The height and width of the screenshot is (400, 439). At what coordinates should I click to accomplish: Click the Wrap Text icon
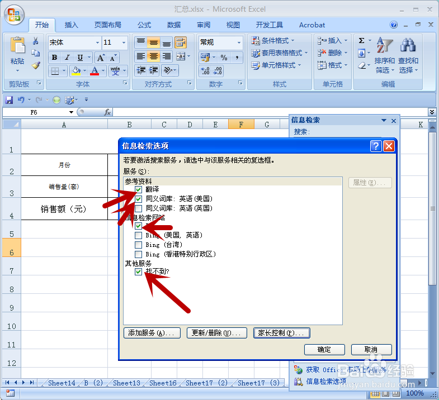pyautogui.click(x=181, y=42)
